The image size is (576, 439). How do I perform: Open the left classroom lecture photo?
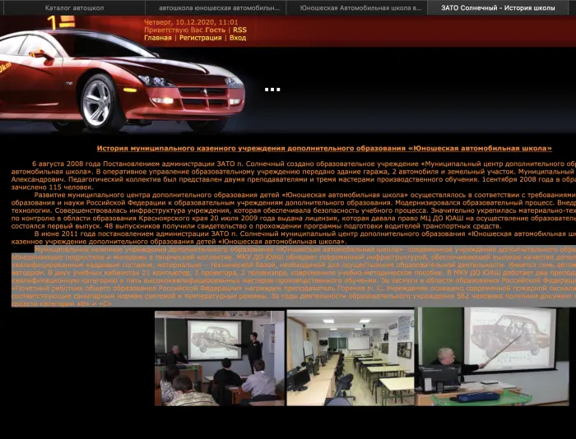tap(219, 357)
